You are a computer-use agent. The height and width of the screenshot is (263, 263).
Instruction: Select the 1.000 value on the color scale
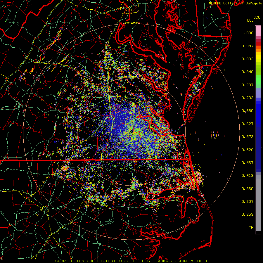pyautogui.click(x=248, y=33)
